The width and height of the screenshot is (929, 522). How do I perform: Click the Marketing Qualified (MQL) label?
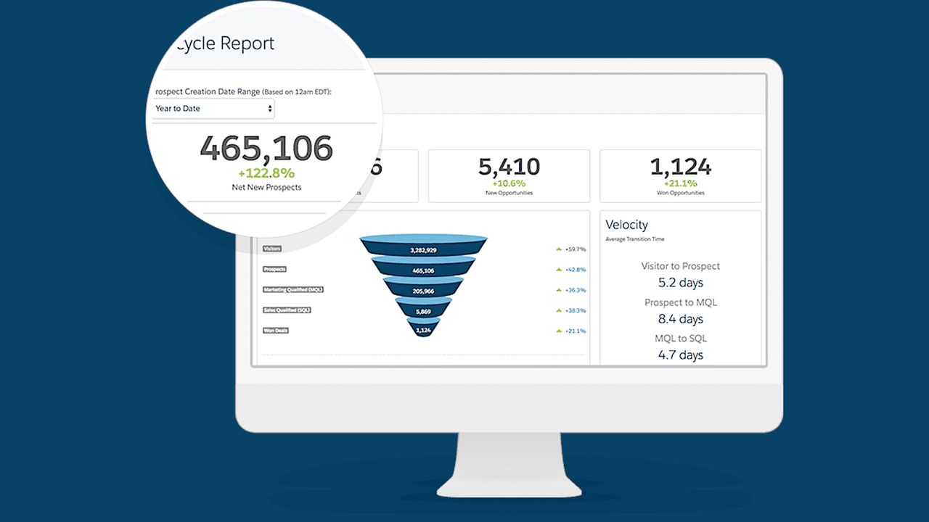click(293, 289)
